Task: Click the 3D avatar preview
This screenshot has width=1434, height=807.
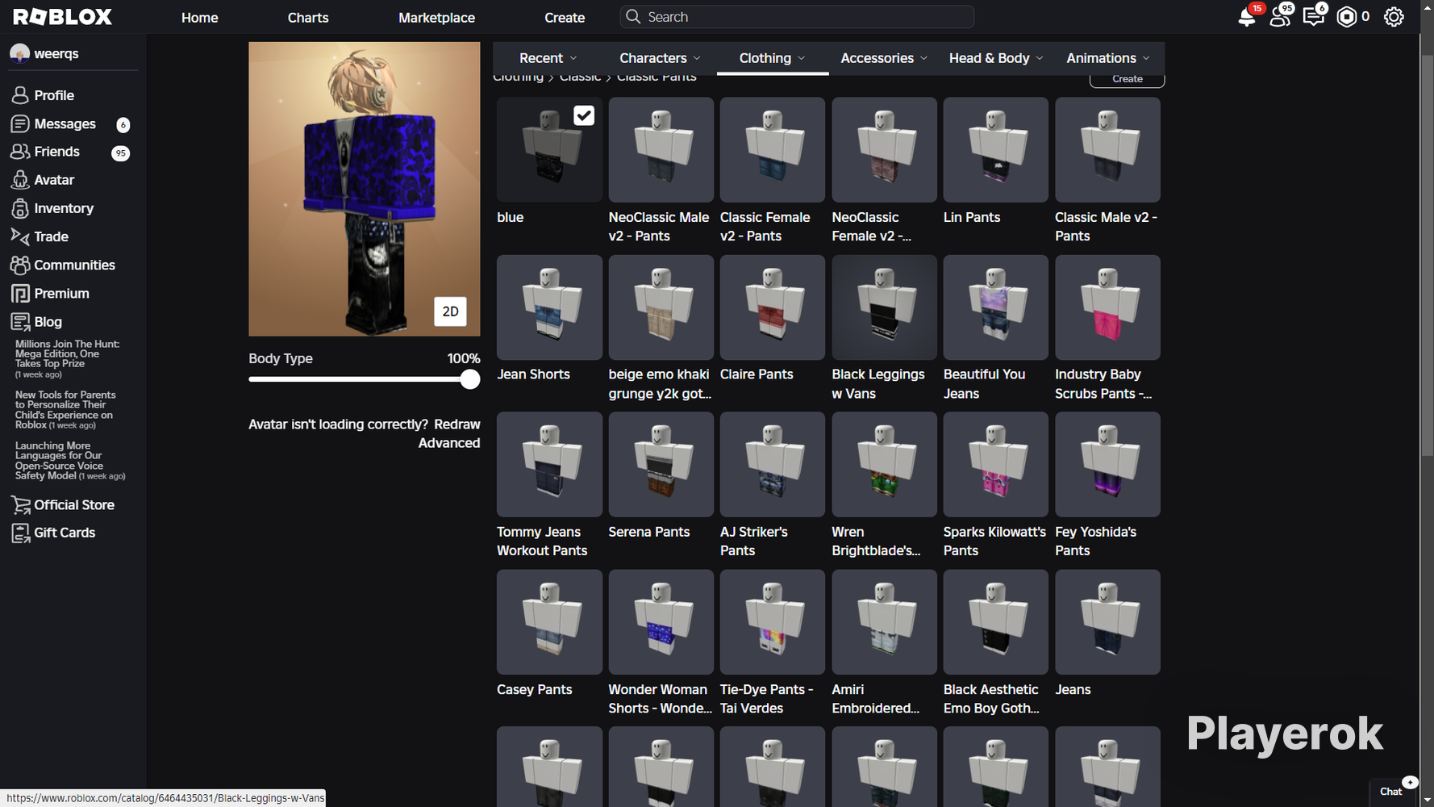Action: click(365, 189)
